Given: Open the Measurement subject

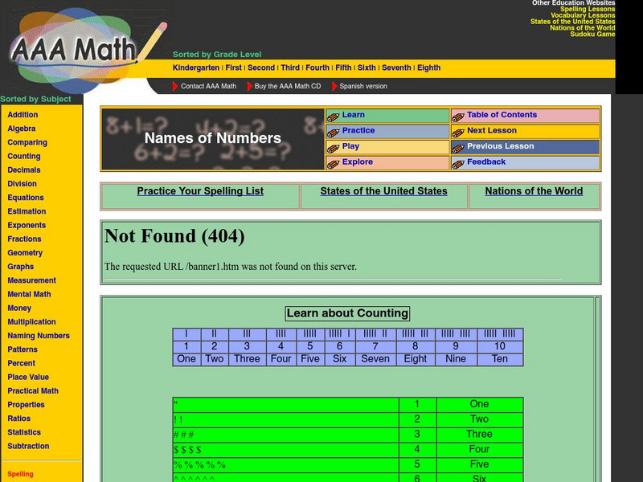Looking at the screenshot, I should click(31, 280).
